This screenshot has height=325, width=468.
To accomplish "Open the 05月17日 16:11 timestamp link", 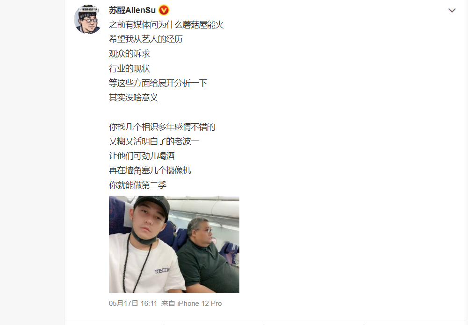I will [x=133, y=304].
